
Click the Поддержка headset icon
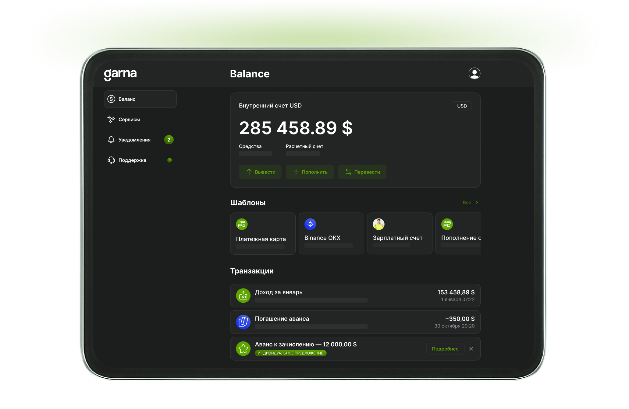111,160
